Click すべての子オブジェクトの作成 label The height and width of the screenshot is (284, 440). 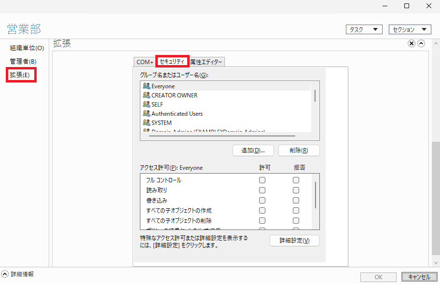pos(179,210)
